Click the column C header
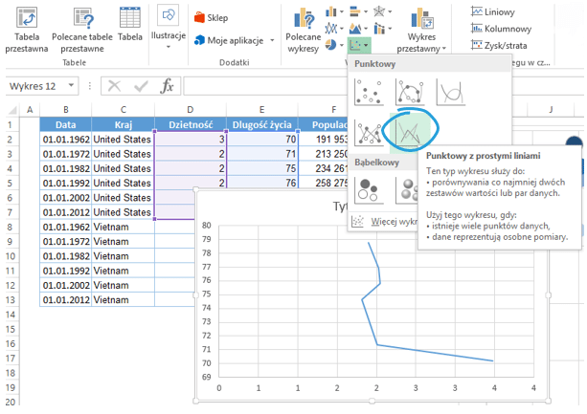Viewport: 587px width, 414px height. pyautogui.click(x=122, y=109)
